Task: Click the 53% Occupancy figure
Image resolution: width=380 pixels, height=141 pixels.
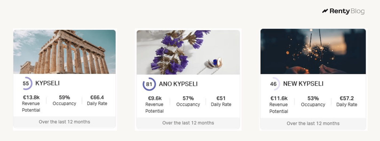Action: click(313, 99)
